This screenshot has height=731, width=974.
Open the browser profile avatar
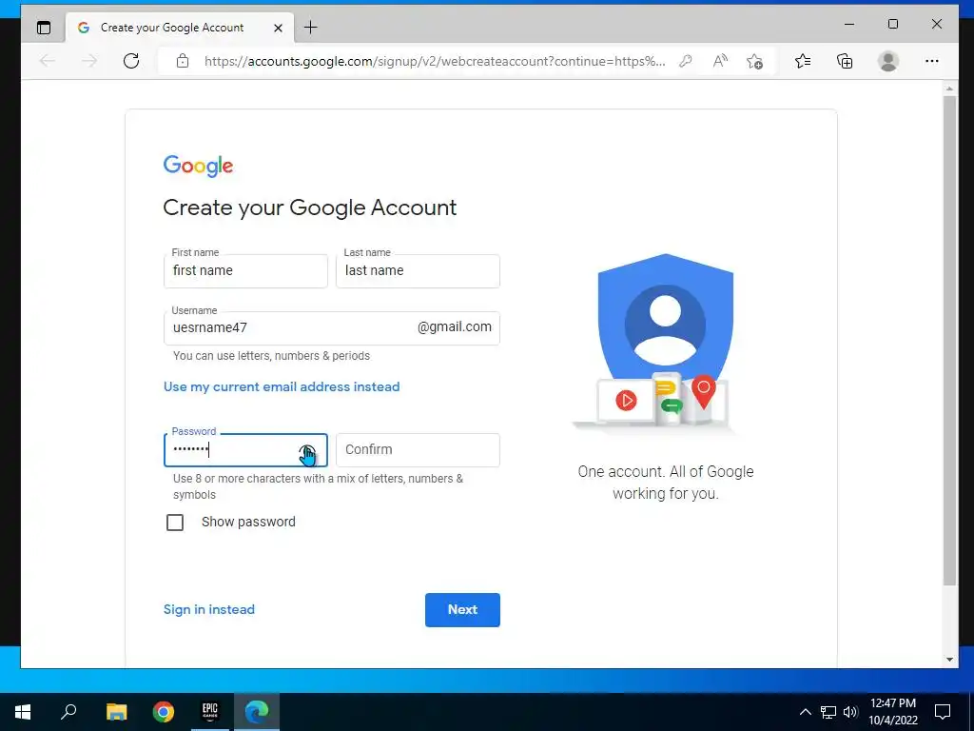[x=888, y=61]
